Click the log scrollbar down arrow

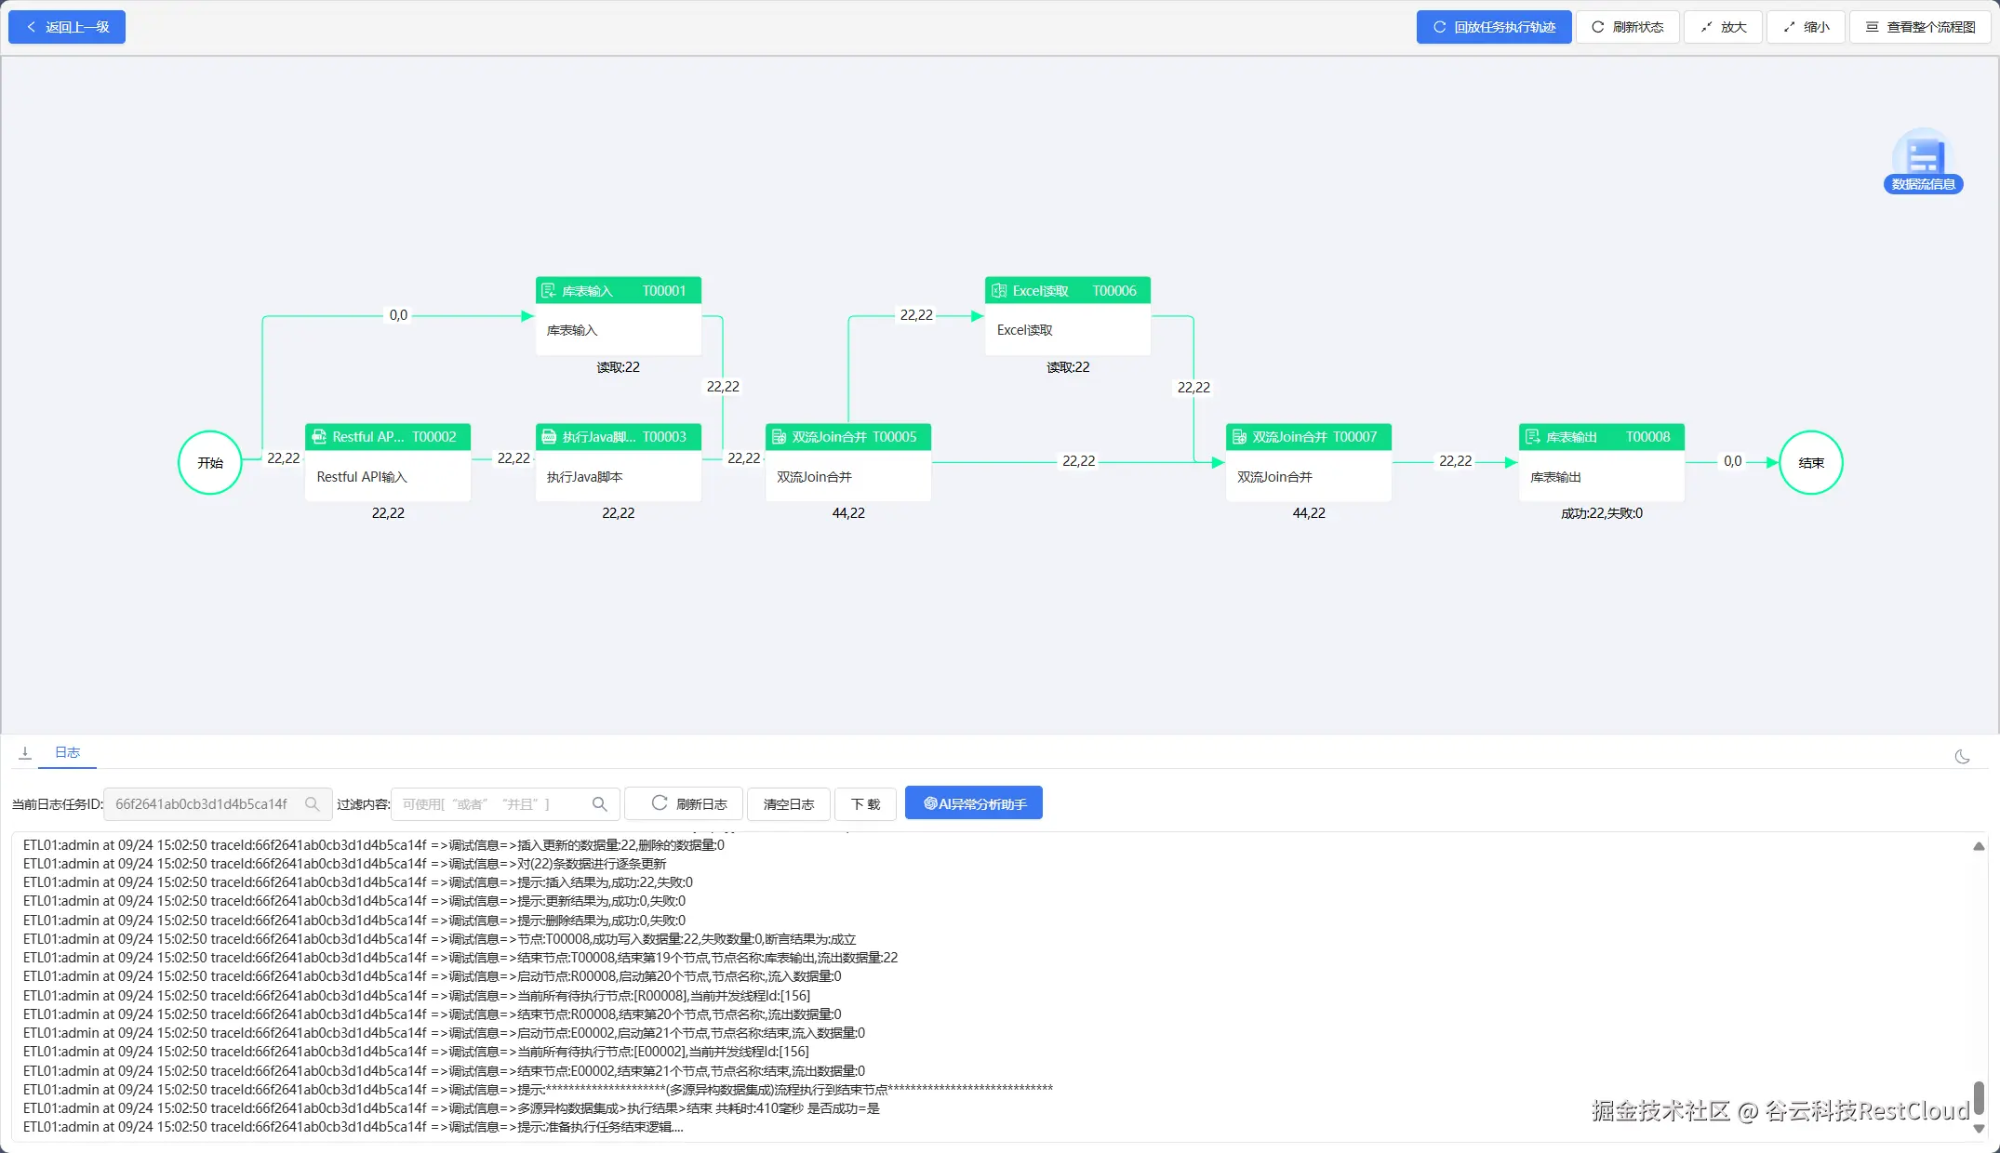1979,1129
